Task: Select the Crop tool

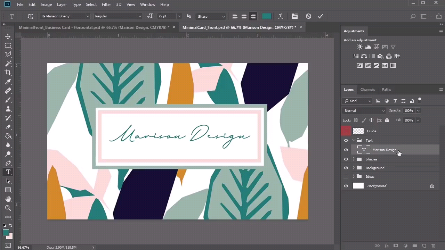Action: pos(8,73)
